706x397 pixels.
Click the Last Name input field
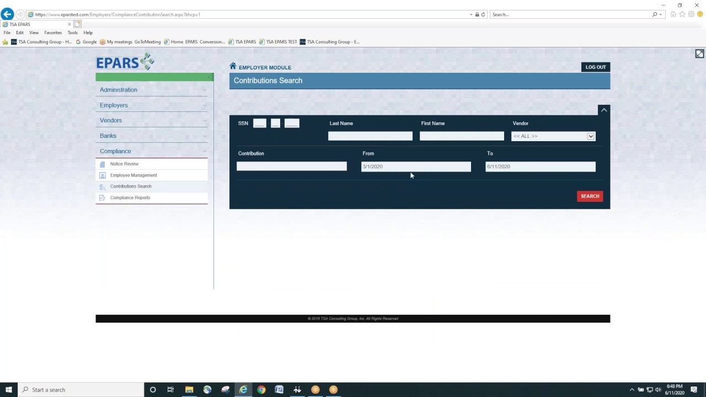(x=370, y=136)
